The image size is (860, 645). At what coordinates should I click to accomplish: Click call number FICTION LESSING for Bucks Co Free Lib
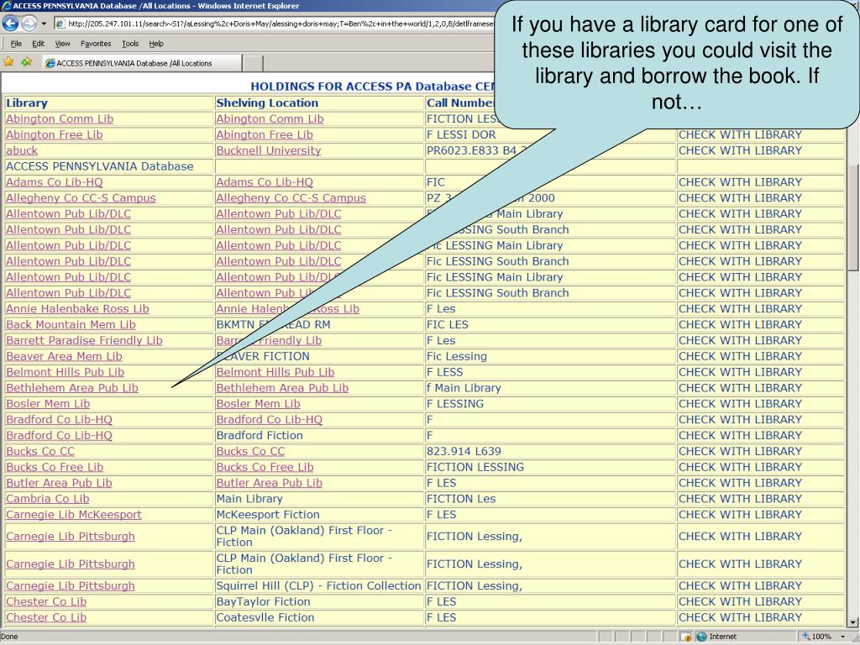click(475, 468)
